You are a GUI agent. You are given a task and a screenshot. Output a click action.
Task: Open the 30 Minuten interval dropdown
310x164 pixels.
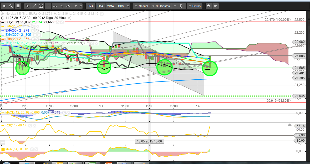point(161,6)
